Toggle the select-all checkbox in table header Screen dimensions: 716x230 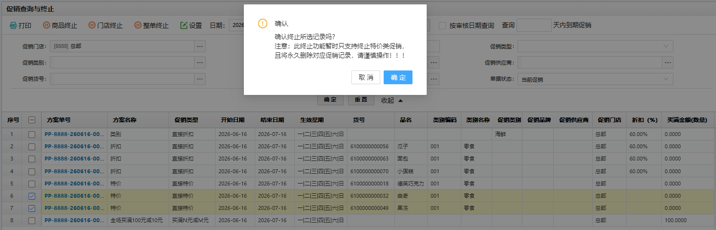pyautogui.click(x=31, y=120)
